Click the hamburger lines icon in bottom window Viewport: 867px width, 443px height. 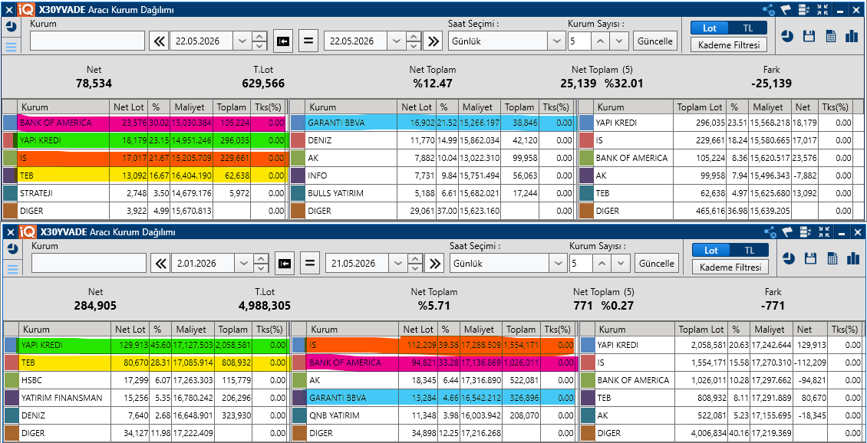coord(12,269)
